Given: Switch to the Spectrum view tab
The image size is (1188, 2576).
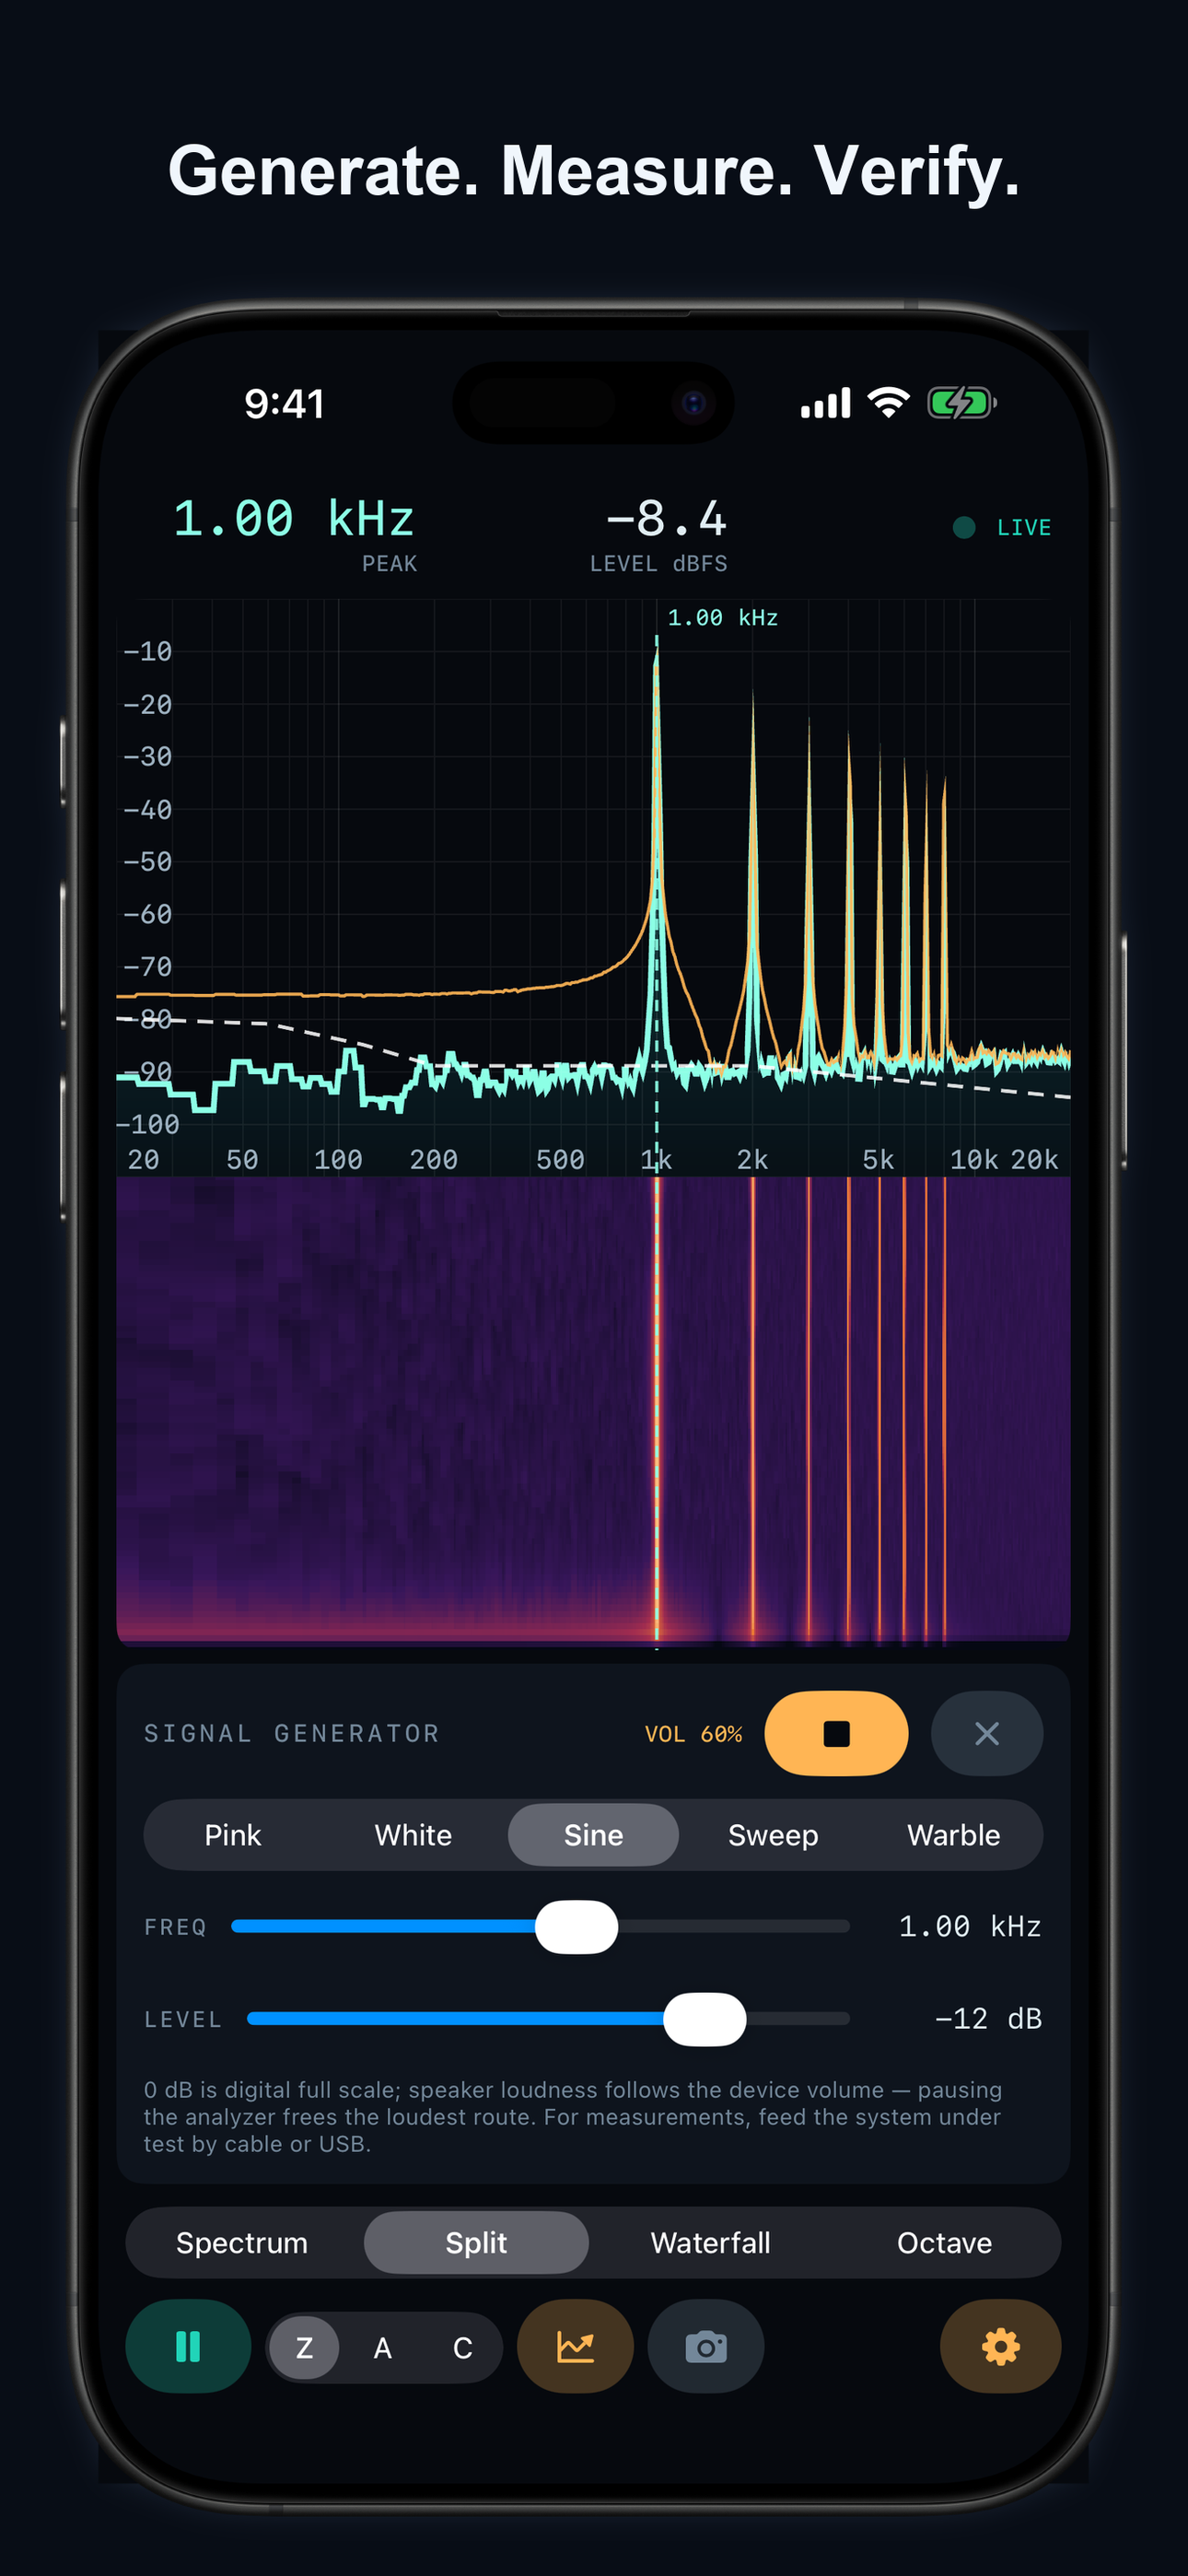Looking at the screenshot, I should point(242,2243).
